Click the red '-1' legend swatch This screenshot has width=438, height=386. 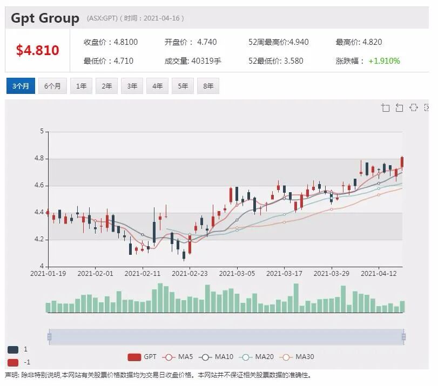13,363
